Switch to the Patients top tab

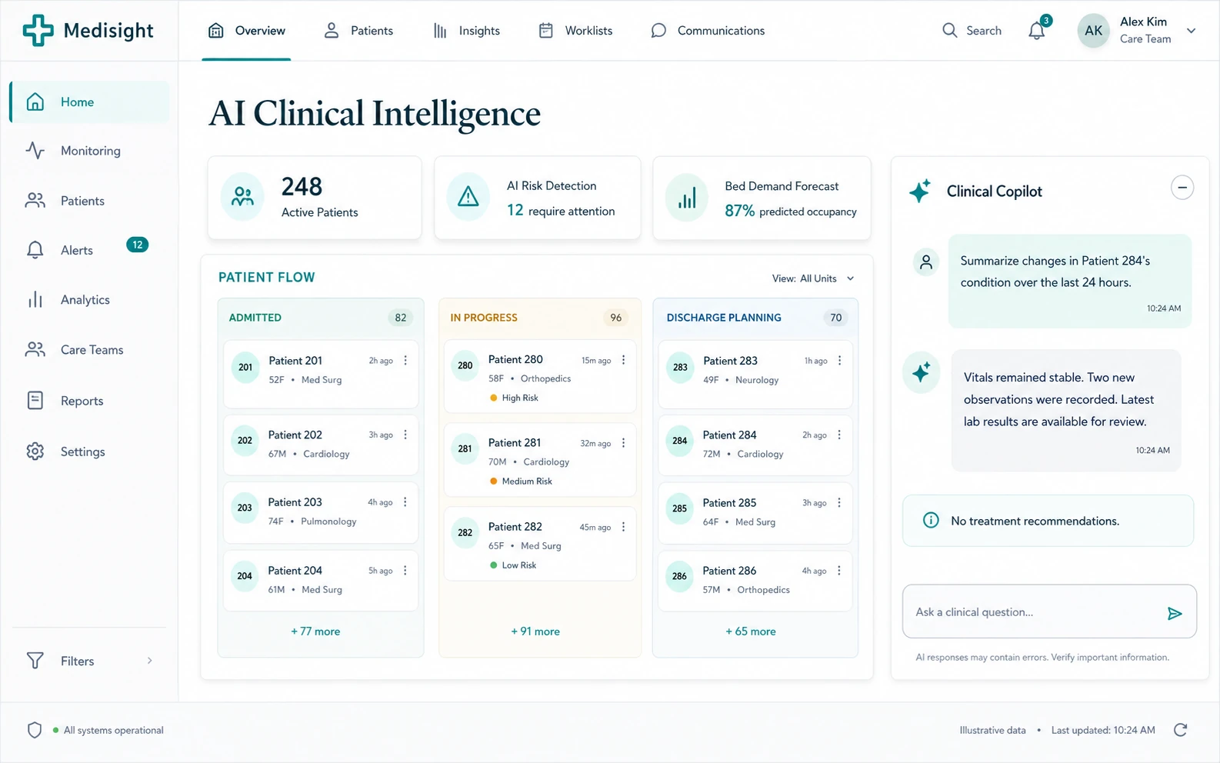[x=360, y=31]
